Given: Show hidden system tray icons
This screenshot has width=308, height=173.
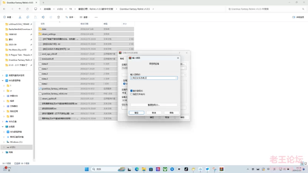Looking at the screenshot, I should [248, 169].
